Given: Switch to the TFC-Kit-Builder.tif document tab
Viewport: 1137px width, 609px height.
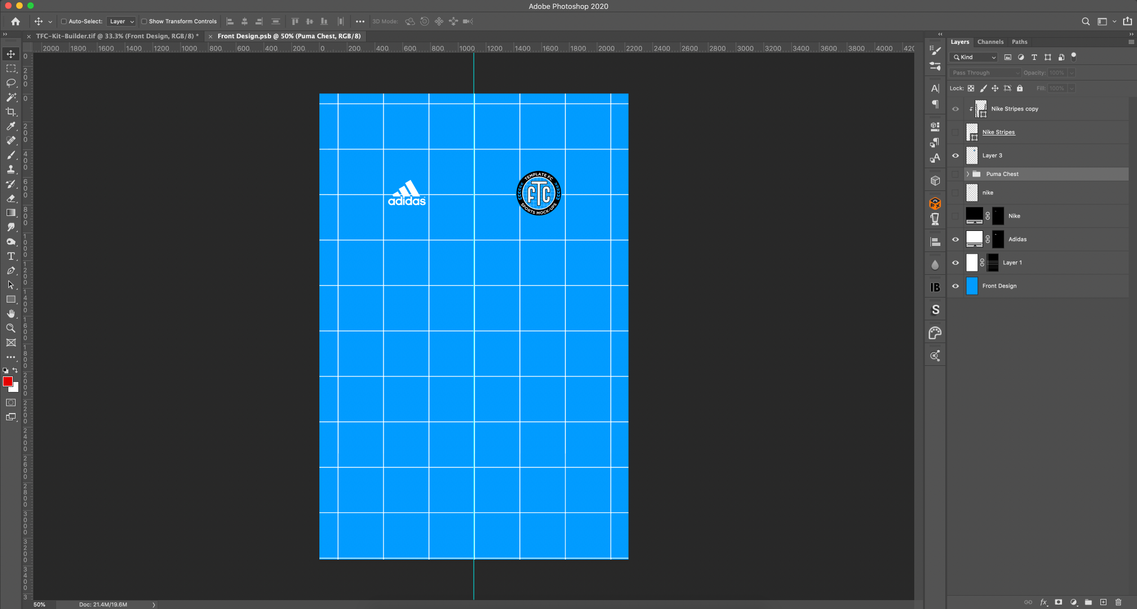Looking at the screenshot, I should point(117,36).
